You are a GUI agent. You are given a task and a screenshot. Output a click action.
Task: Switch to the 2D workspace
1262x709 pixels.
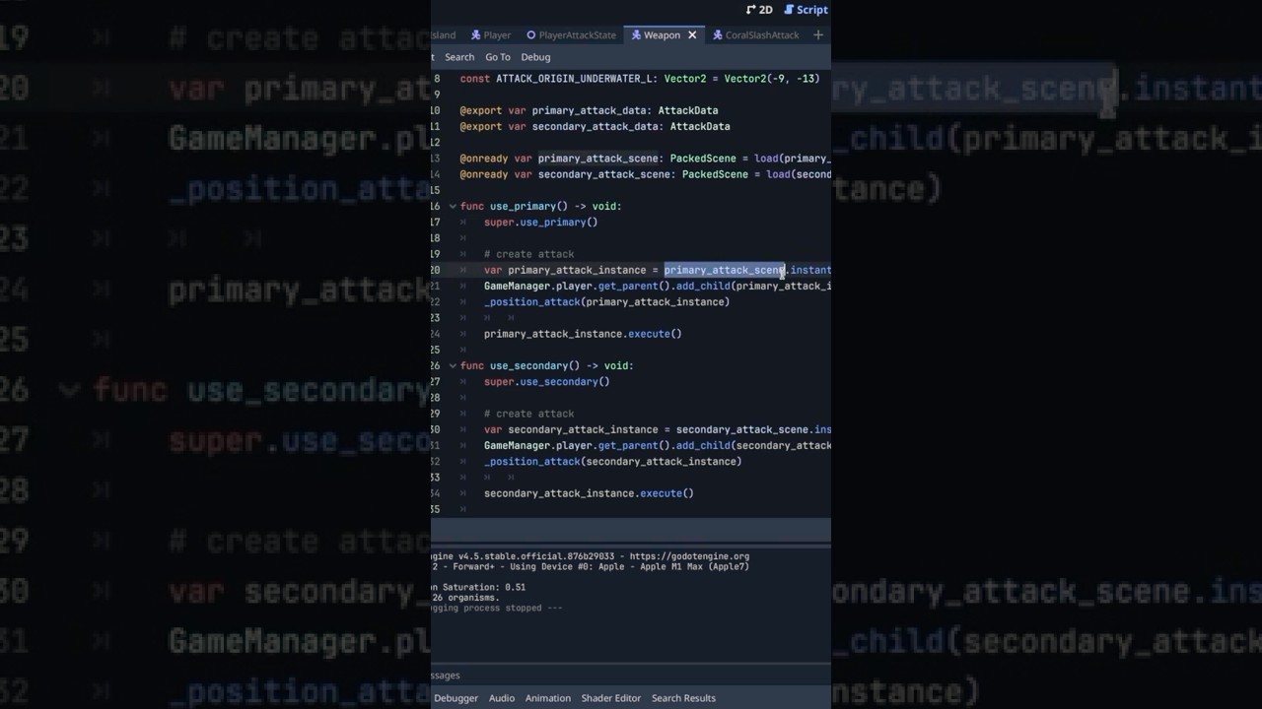click(x=759, y=10)
